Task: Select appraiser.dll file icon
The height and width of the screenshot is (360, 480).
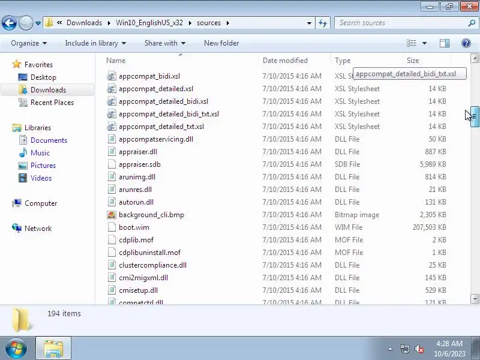Action: 112,152
